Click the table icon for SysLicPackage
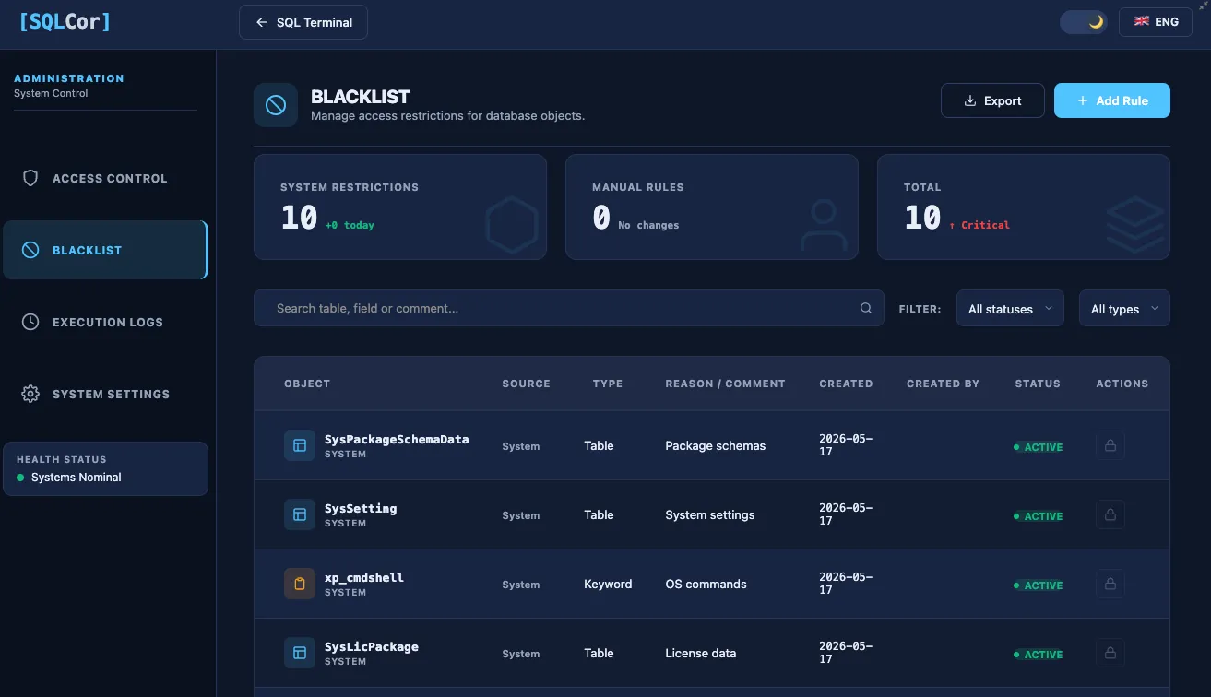This screenshot has height=697, width=1211. point(300,653)
